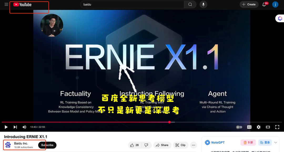The width and height of the screenshot is (284, 152).
Task: Open the account avatar menu
Action: tap(275, 4)
